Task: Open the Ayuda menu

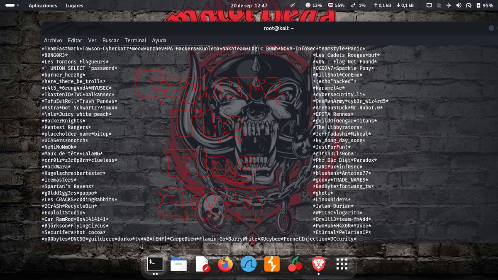Action: tap(159, 40)
